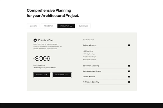Click the arrow icon on Get Started button

point(46,75)
